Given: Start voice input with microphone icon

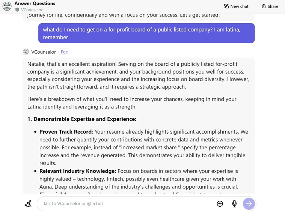Looking at the screenshot, I should coord(234,204).
